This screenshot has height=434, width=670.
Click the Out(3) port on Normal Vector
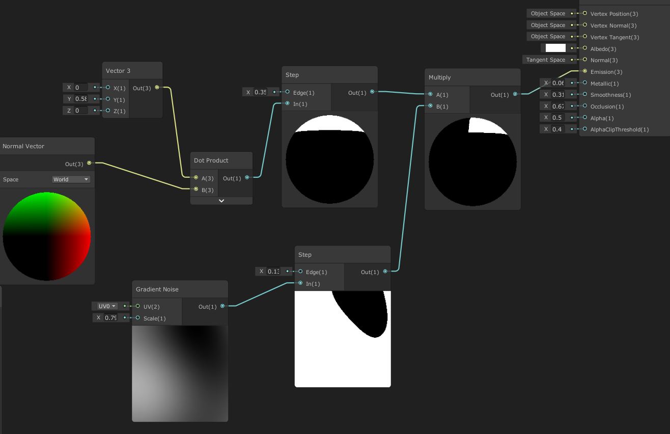click(x=89, y=164)
